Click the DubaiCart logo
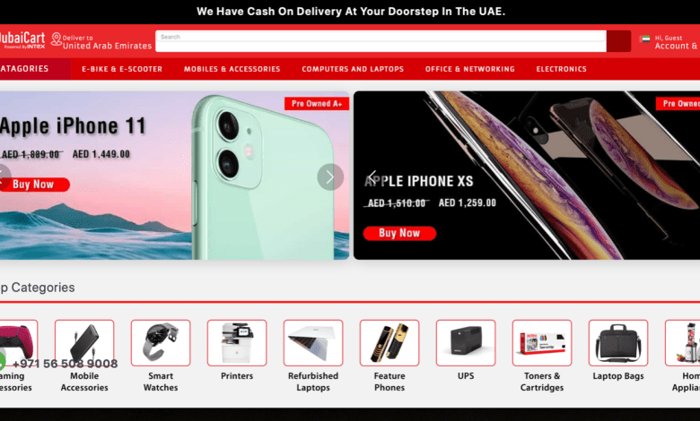The width and height of the screenshot is (700, 421). 22,40
